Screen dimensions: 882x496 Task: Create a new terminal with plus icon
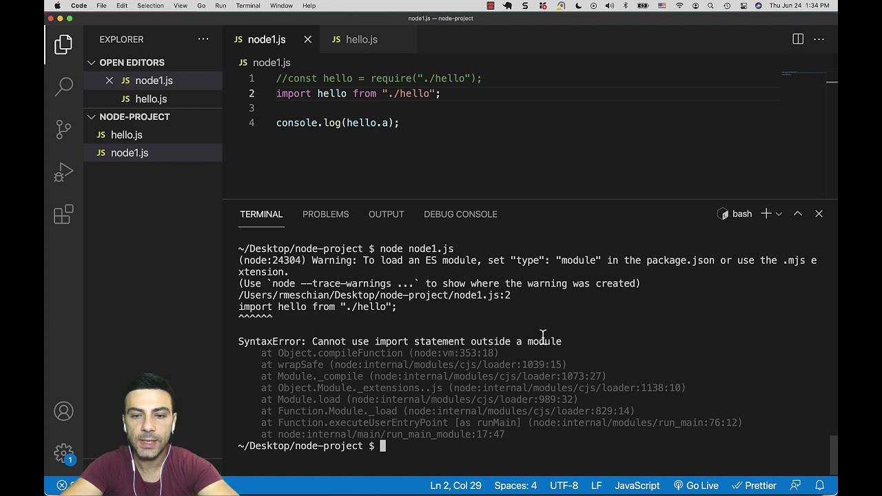click(x=766, y=214)
